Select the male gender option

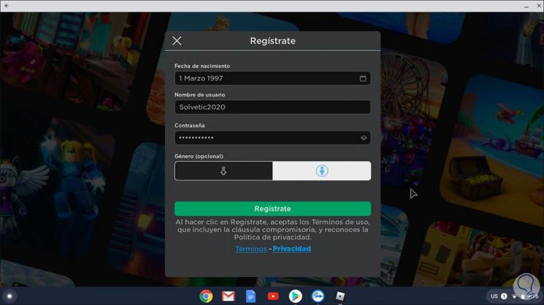pos(321,171)
